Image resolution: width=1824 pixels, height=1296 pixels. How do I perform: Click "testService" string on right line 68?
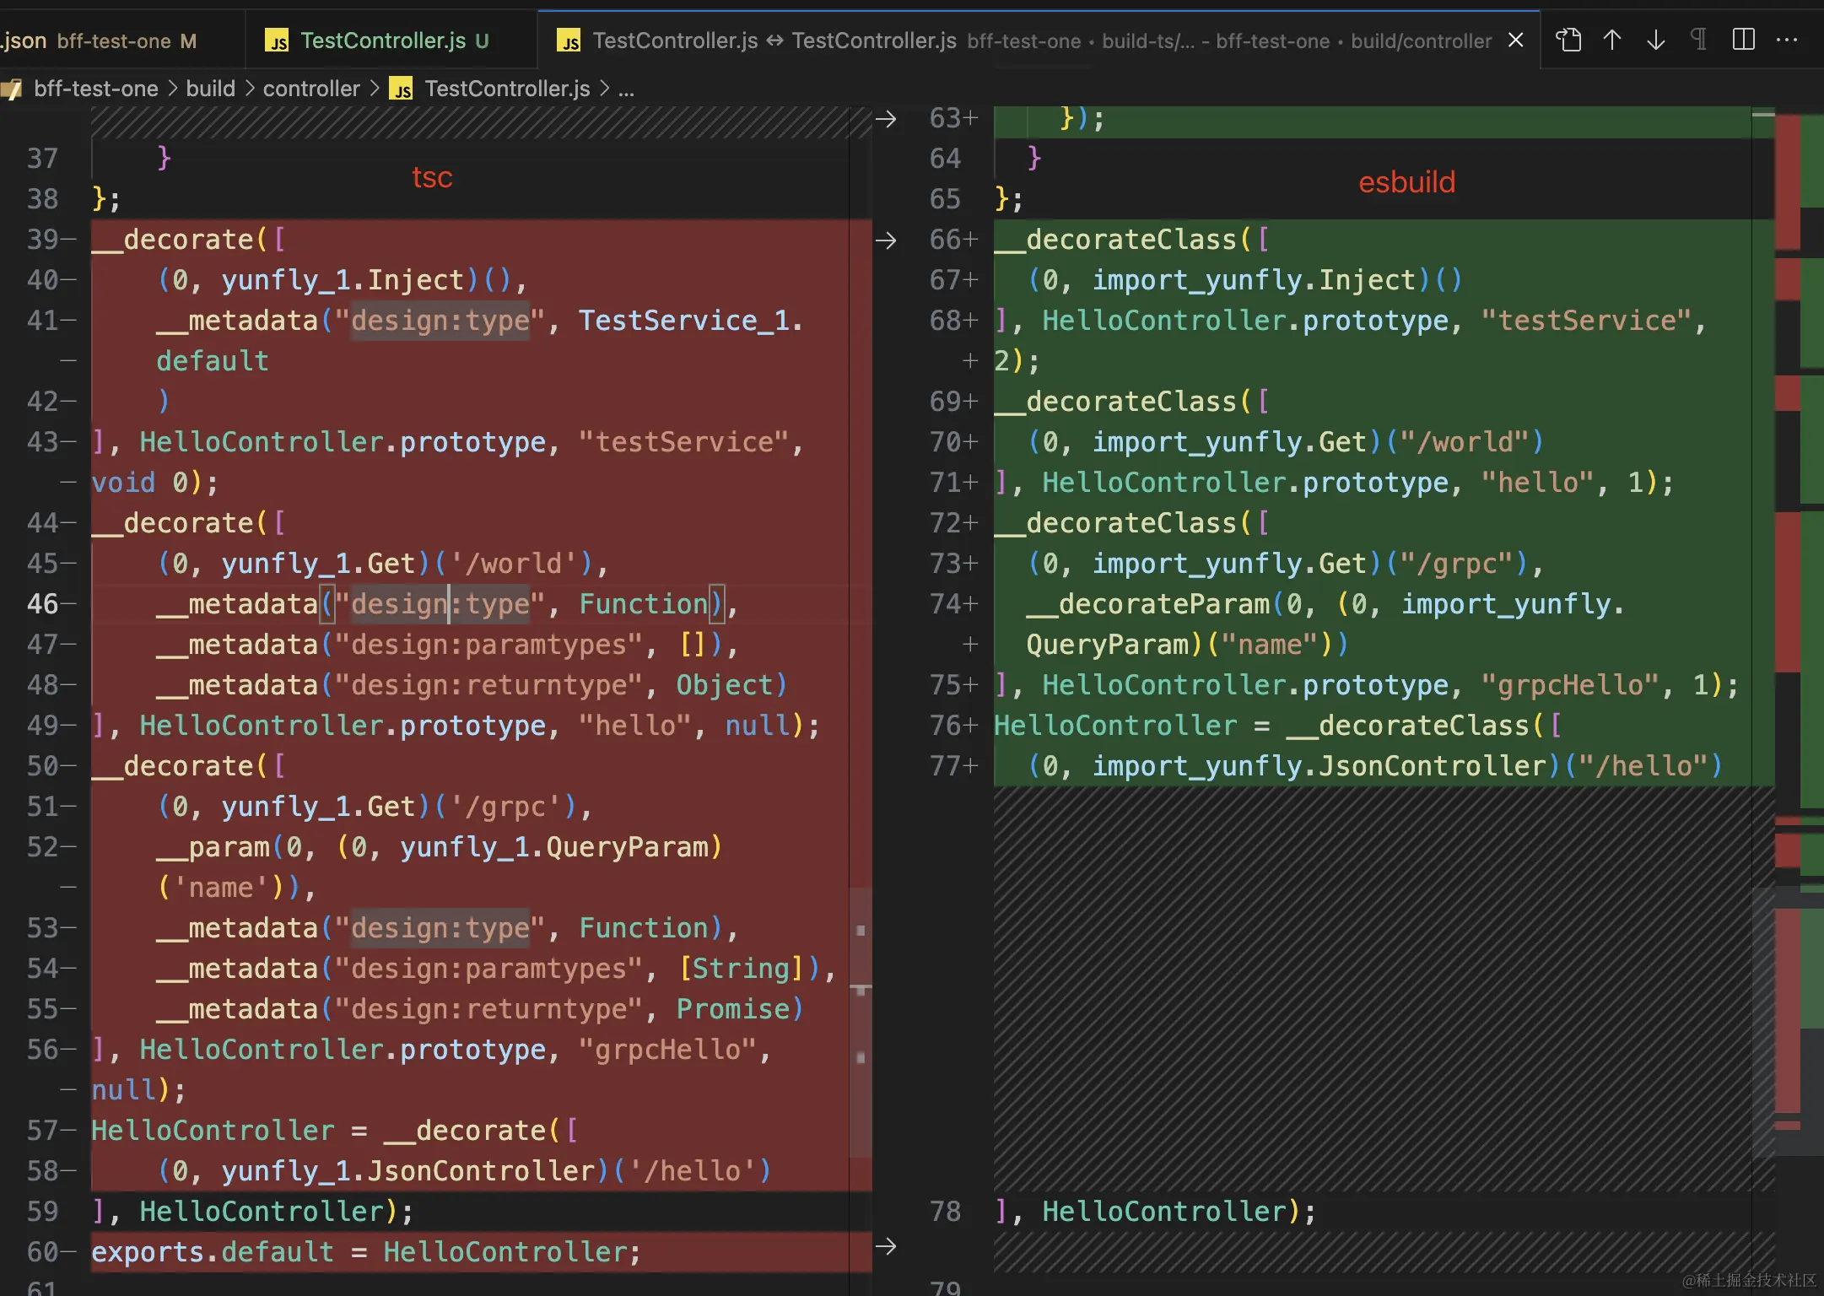pos(1587,321)
